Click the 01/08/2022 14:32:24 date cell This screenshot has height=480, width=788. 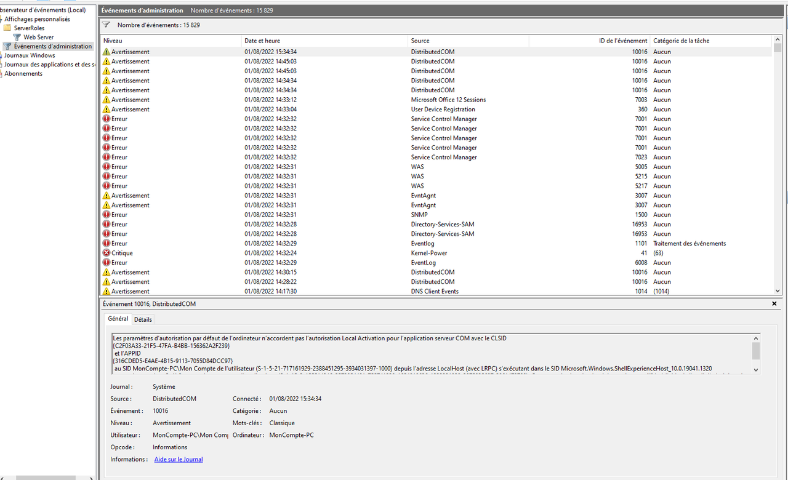pyautogui.click(x=270, y=253)
